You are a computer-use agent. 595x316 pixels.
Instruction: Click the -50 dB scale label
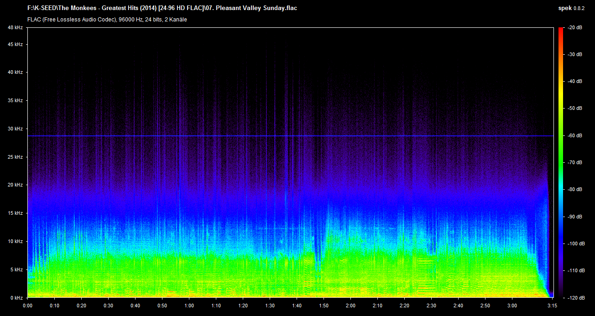pyautogui.click(x=574, y=109)
